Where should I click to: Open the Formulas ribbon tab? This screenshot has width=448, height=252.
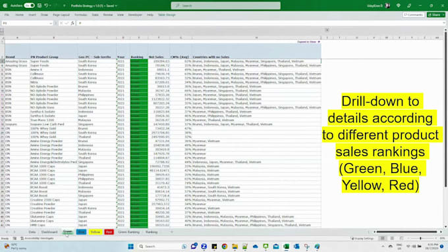[80, 15]
